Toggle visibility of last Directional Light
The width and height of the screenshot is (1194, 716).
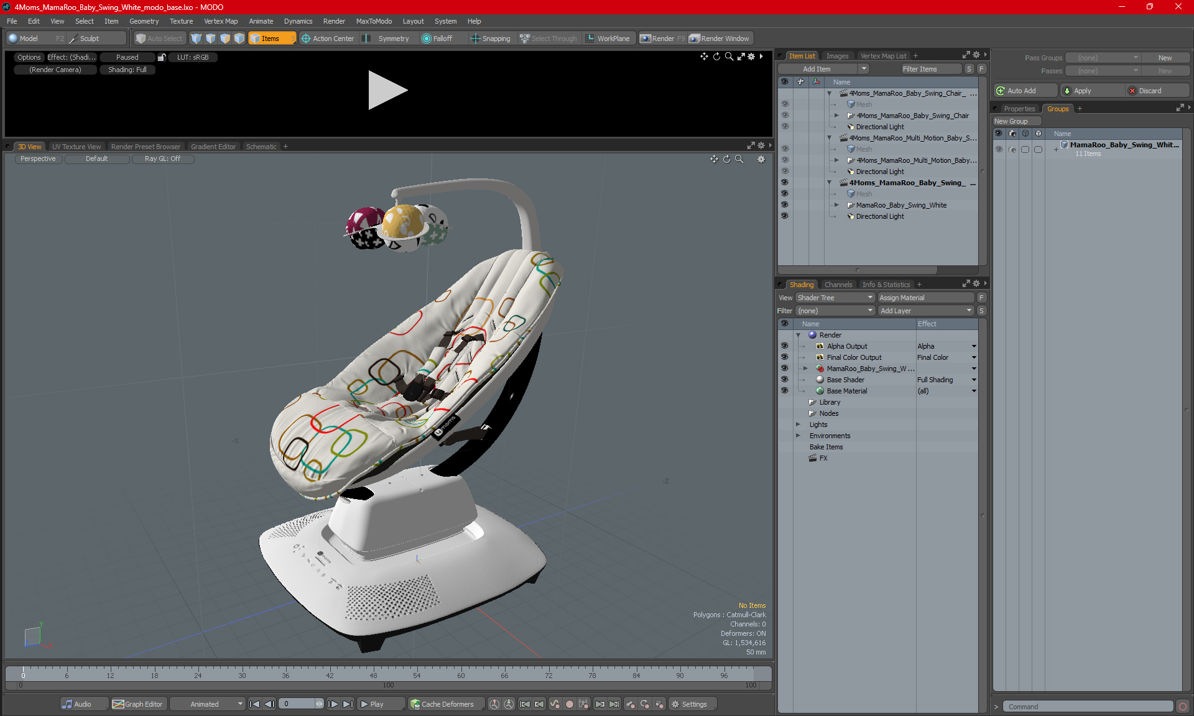click(x=785, y=216)
